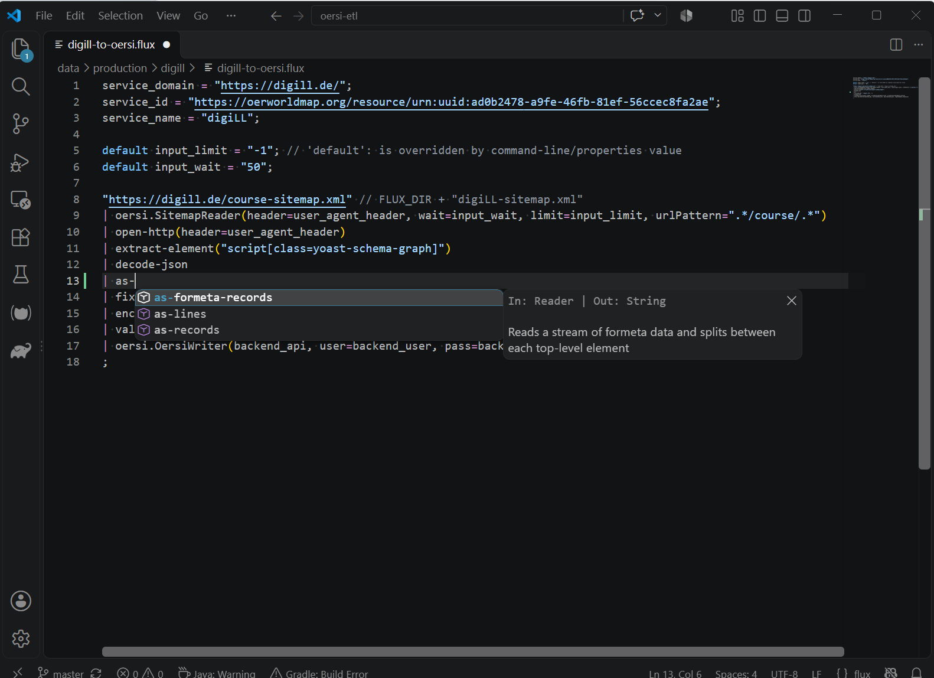Open the Extensions view
934x678 pixels.
21,237
